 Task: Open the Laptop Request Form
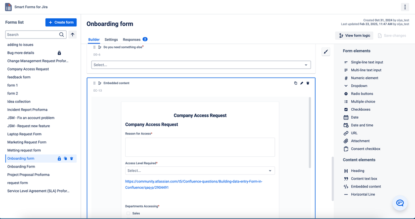point(25,134)
